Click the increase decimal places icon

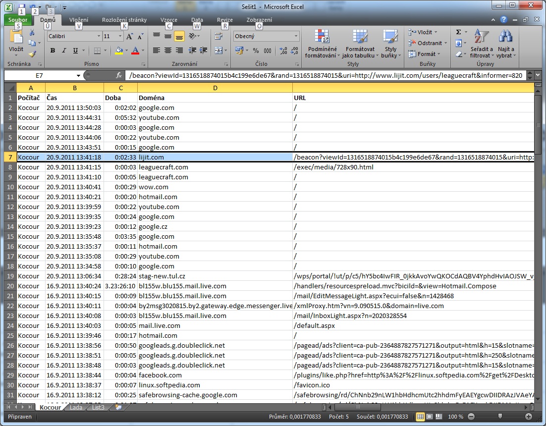(283, 51)
